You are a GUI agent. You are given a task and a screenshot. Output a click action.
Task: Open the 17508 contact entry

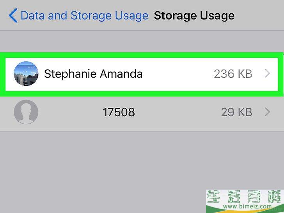tap(142, 112)
